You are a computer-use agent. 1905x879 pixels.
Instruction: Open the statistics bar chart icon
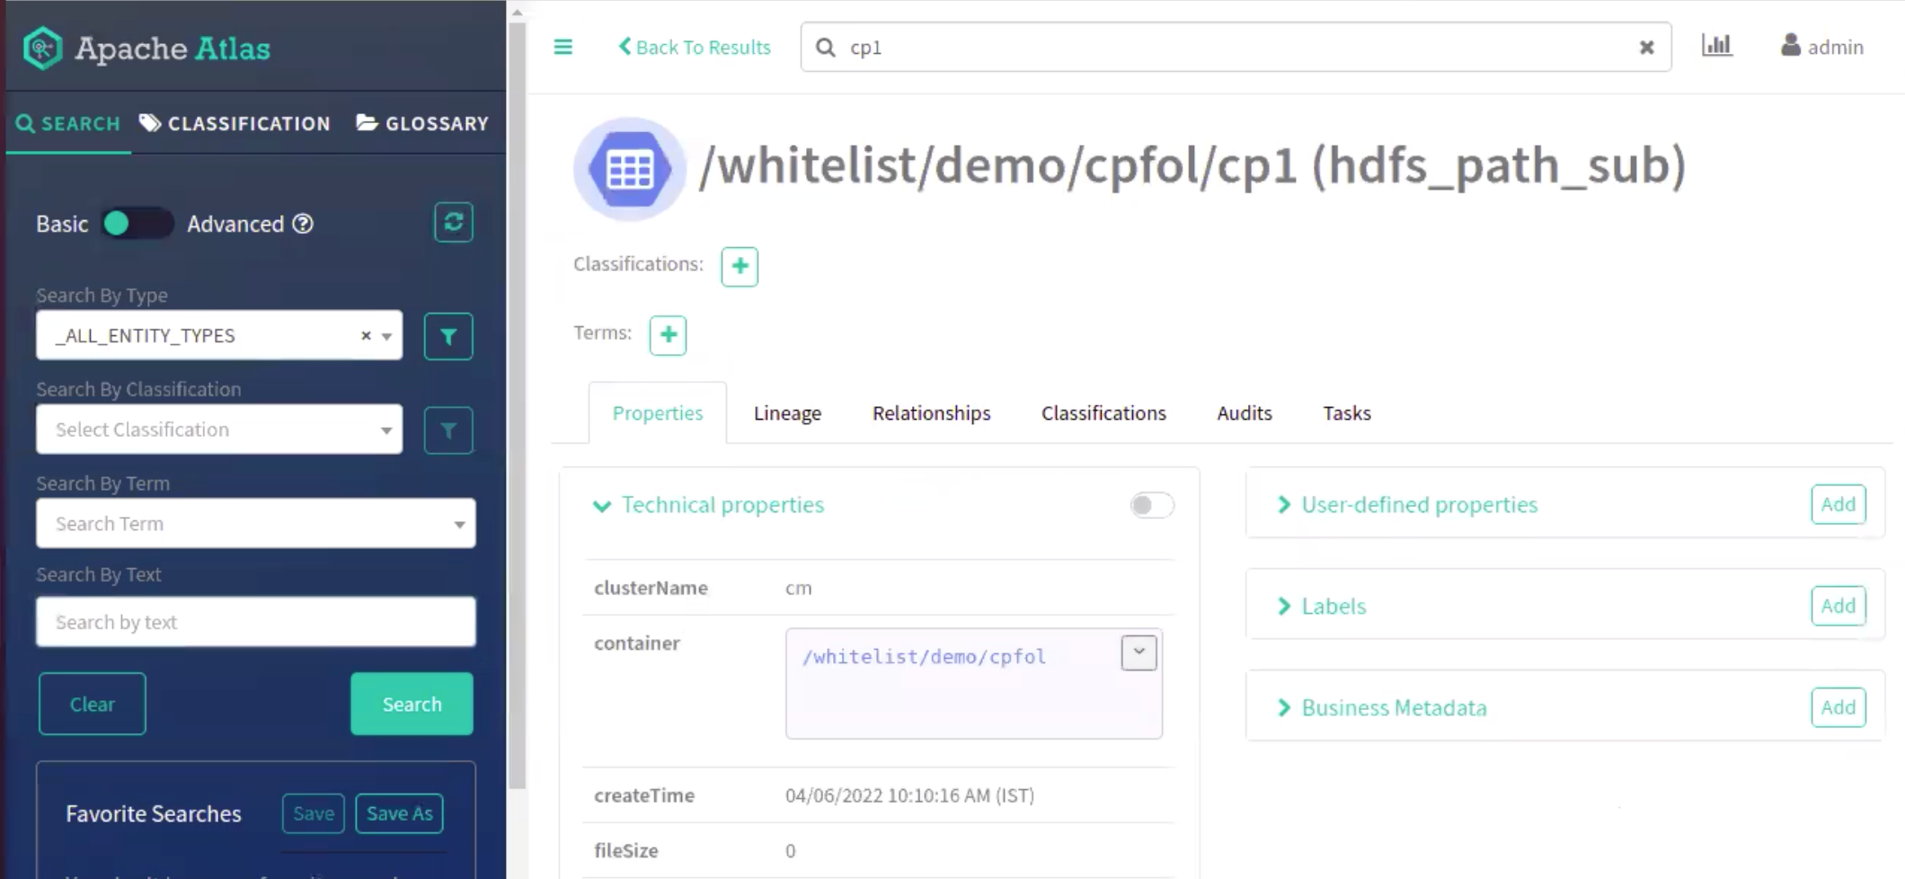tap(1716, 46)
